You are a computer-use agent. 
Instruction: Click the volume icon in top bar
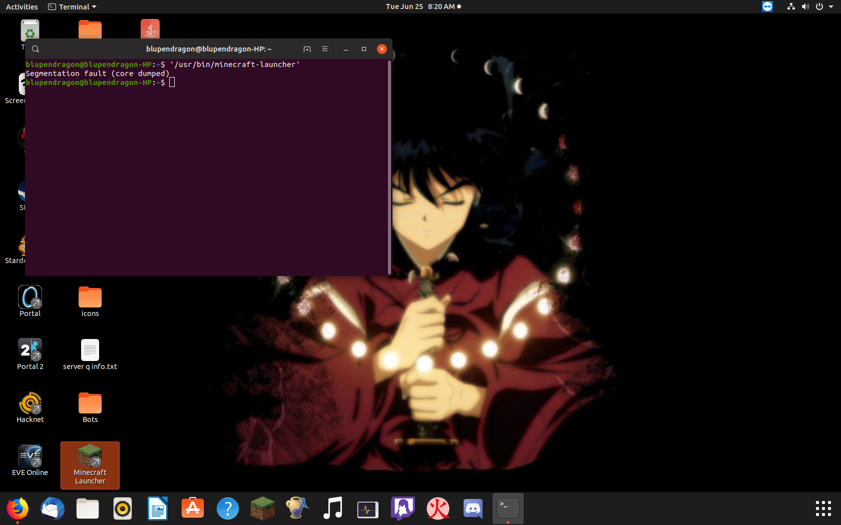[x=805, y=6]
